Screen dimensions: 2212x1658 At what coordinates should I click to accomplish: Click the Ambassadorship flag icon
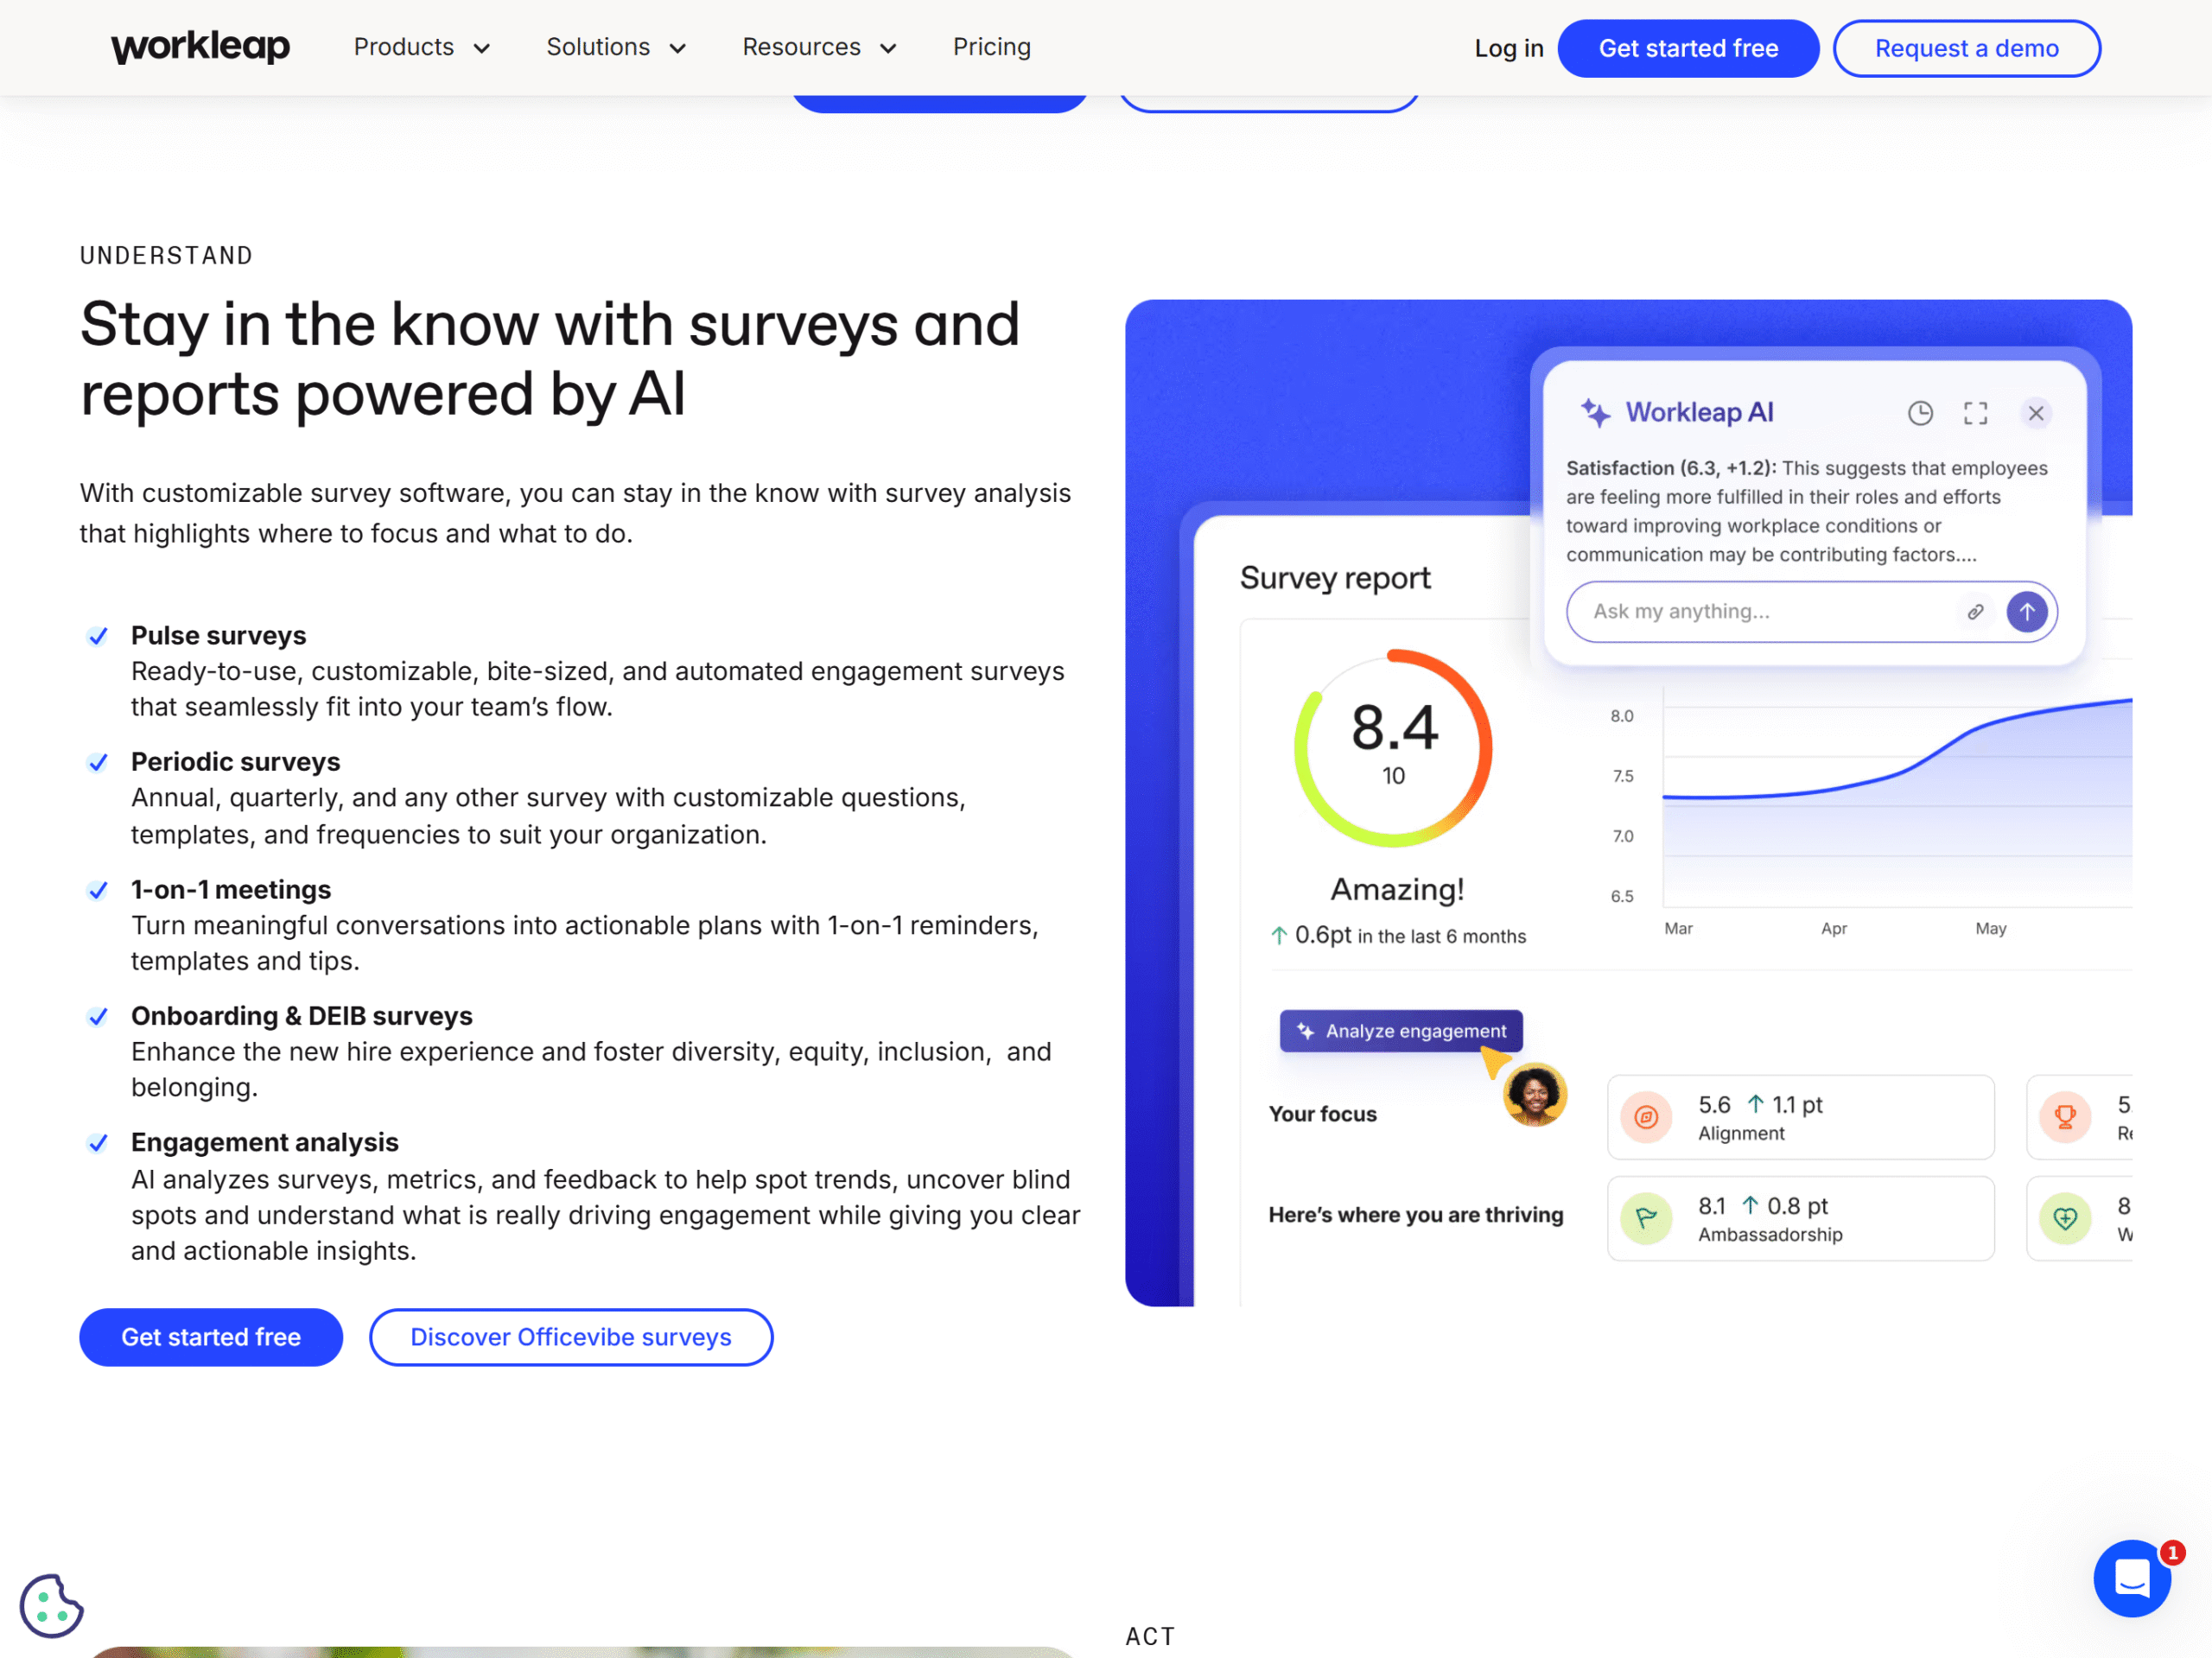pyautogui.click(x=1646, y=1218)
